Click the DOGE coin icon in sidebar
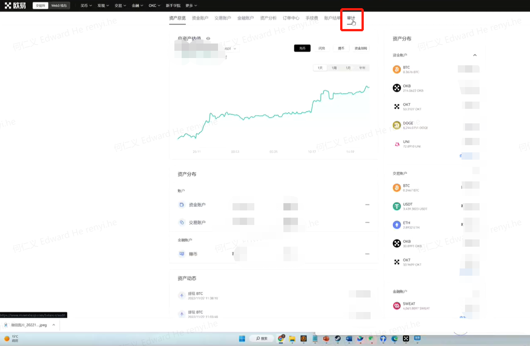 396,125
